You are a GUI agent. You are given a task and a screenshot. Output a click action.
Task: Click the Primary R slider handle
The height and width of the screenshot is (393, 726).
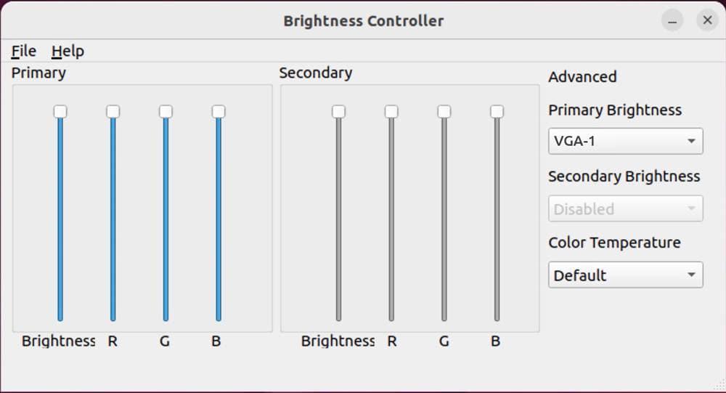pyautogui.click(x=113, y=111)
